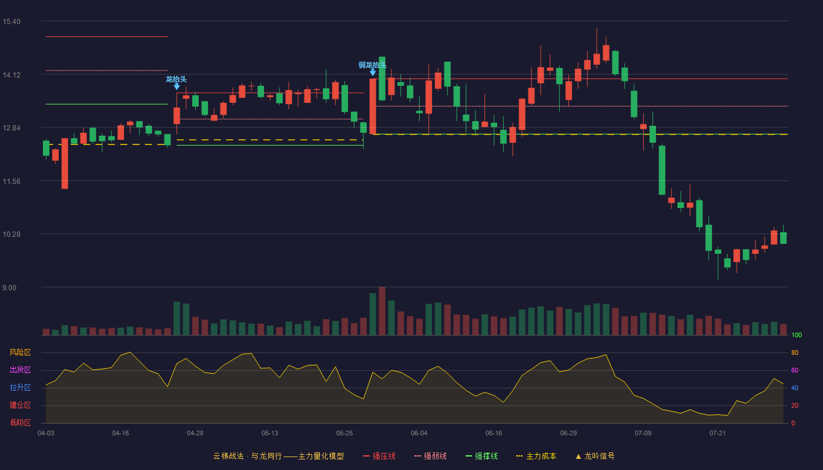Viewport: 823px width, 470px height.
Task: Toggle the 强撑线 legend entry
Action: [x=481, y=456]
